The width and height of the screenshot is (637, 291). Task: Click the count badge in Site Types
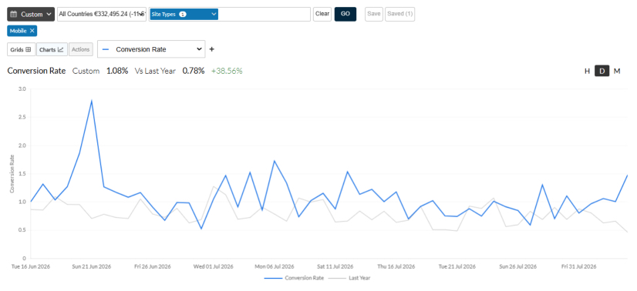point(183,14)
